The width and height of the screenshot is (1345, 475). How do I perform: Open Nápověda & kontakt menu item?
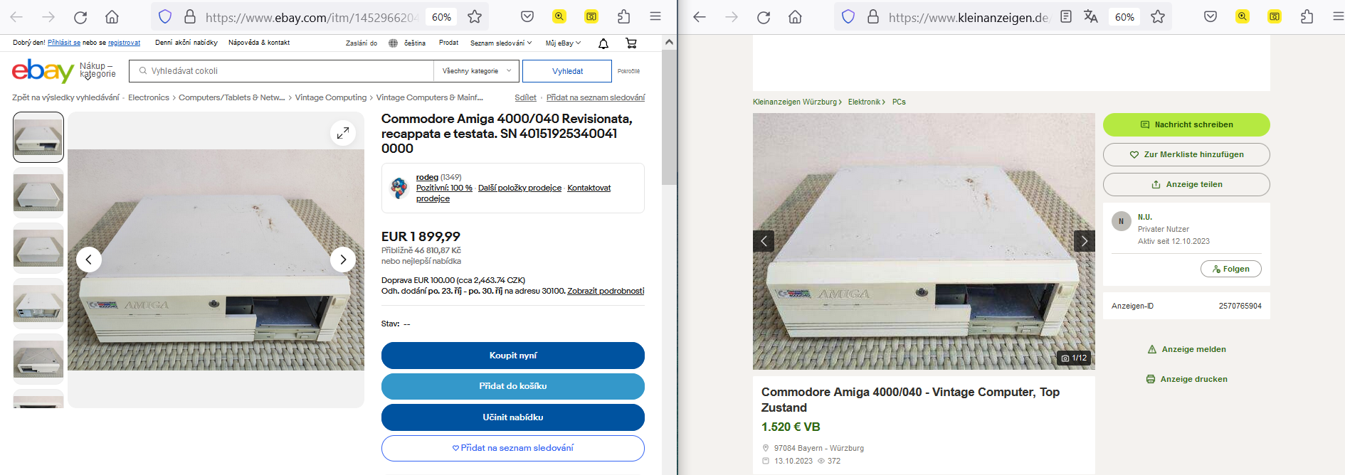click(259, 43)
